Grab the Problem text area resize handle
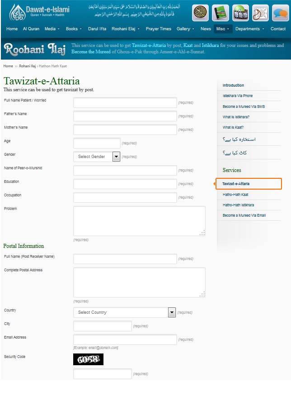This screenshot has width=291, height=409. 202,233
